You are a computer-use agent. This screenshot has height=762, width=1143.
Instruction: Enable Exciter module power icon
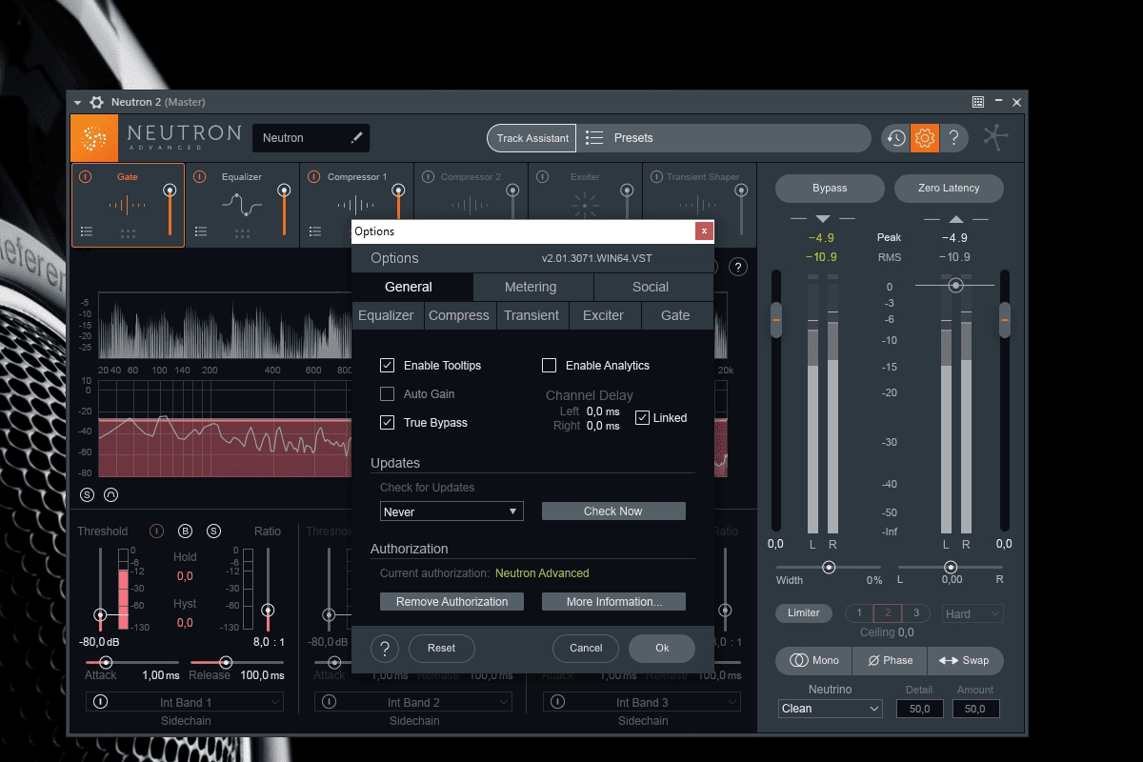542,177
